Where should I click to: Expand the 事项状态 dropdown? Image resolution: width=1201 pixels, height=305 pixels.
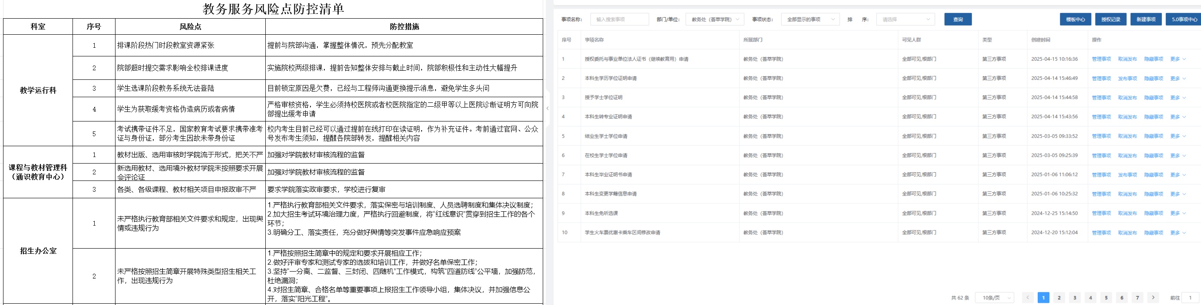tap(810, 20)
